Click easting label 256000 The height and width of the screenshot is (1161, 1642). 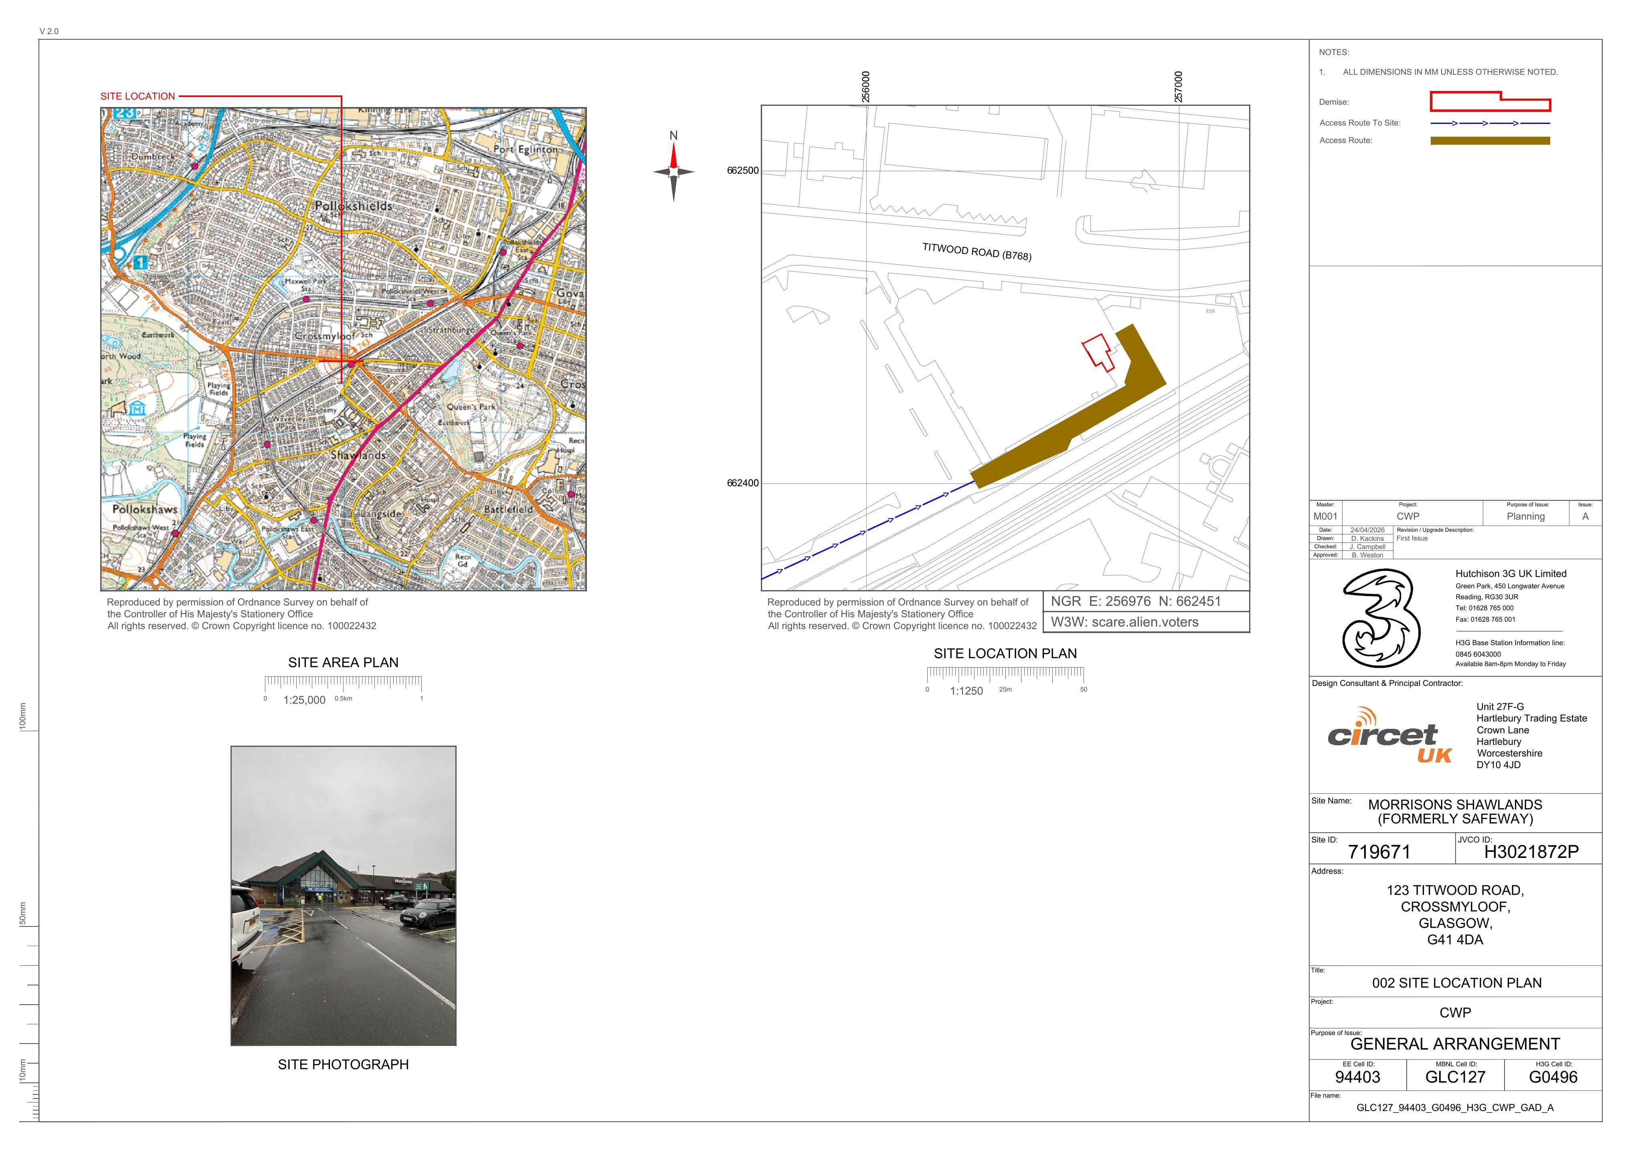(866, 87)
